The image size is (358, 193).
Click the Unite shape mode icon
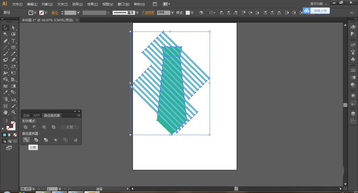[x=25, y=127]
